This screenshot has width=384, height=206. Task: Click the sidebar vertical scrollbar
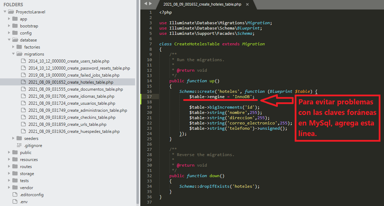coord(138,102)
